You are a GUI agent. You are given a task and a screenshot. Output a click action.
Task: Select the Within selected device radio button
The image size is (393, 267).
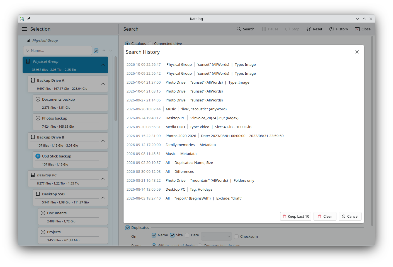click(x=154, y=245)
